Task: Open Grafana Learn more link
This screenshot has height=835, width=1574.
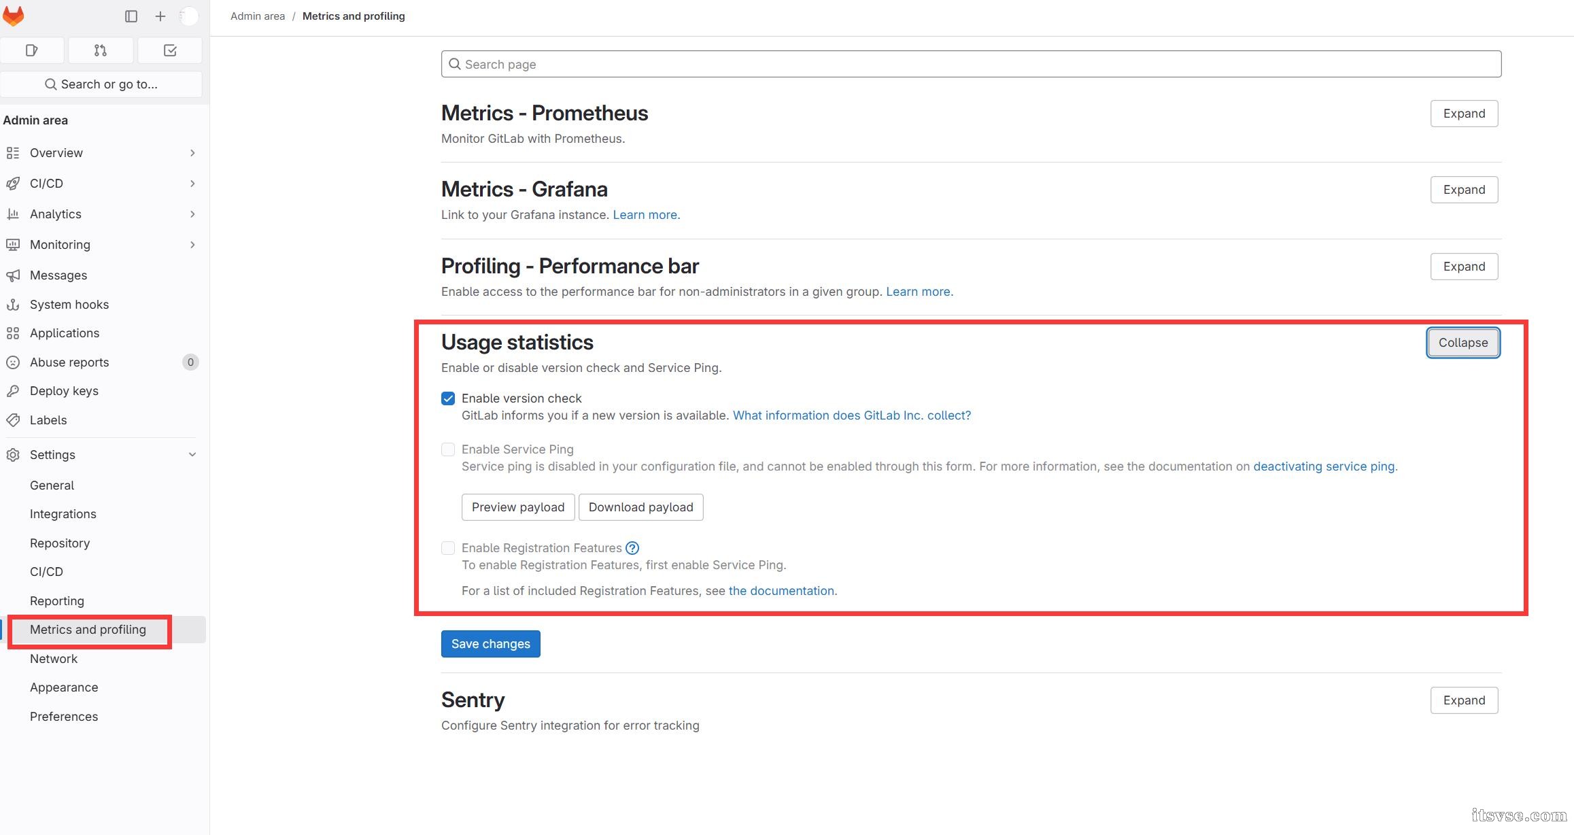Action: tap(646, 215)
